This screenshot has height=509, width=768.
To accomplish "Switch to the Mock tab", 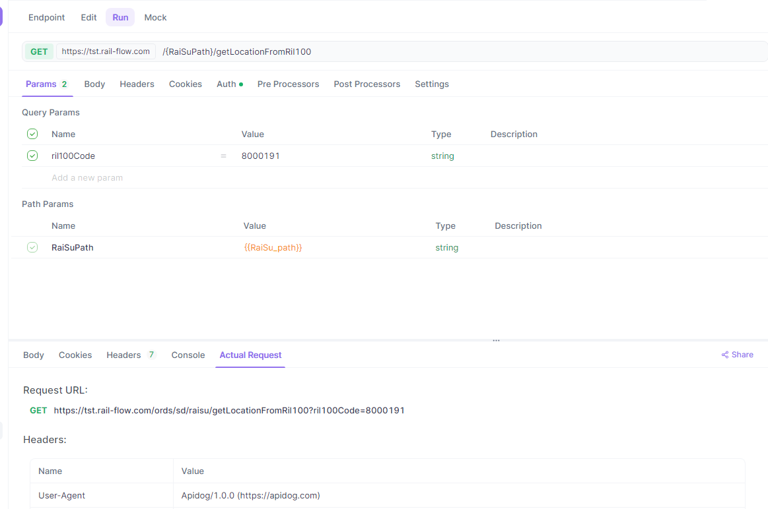I will (155, 18).
